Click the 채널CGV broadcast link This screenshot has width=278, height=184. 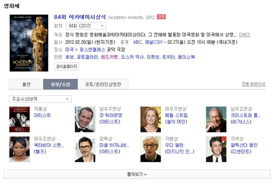click(x=154, y=42)
